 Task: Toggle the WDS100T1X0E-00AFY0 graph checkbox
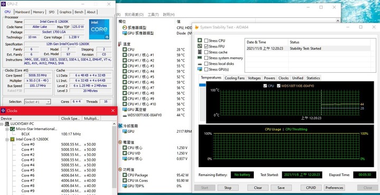pyautogui.click(x=279, y=86)
